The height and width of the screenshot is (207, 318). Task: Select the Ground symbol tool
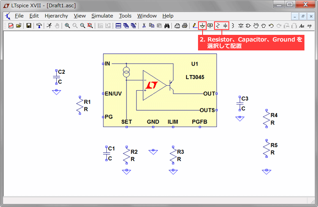pos(203,26)
